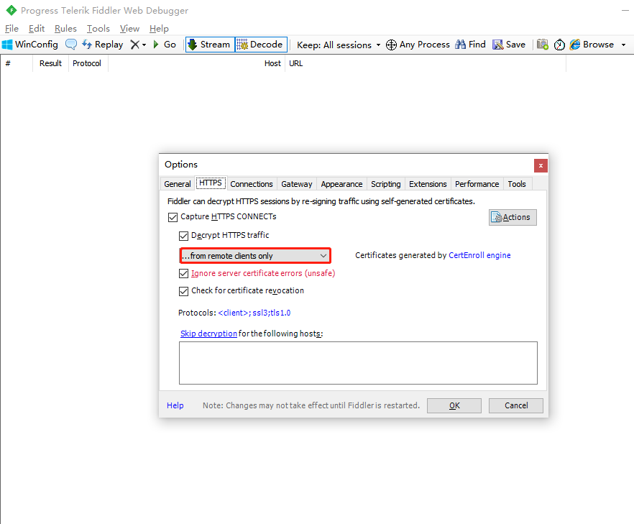Sort by Protocol column header
The height and width of the screenshot is (524, 634).
pyautogui.click(x=88, y=63)
